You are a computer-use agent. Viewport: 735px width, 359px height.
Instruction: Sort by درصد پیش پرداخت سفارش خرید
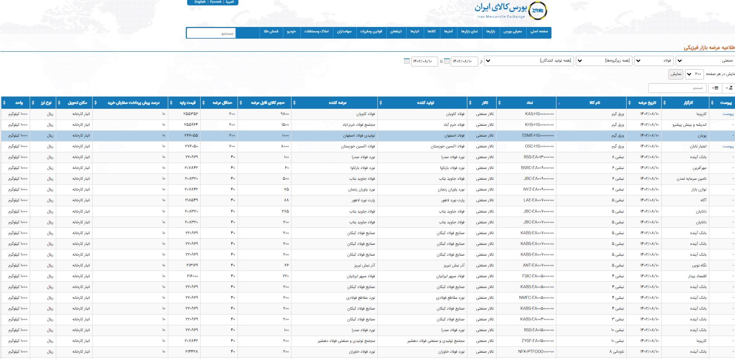95,103
